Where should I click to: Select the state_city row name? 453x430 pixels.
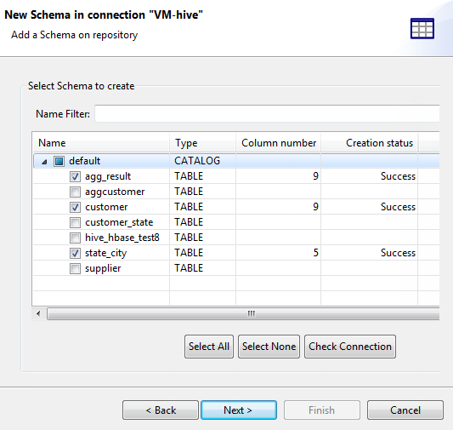pos(105,253)
